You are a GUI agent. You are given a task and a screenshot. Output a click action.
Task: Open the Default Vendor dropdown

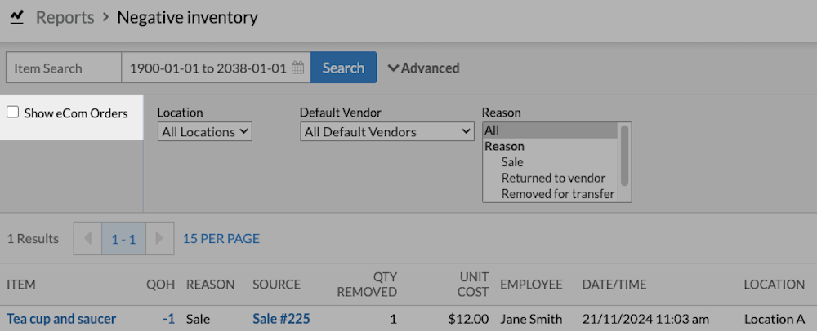(x=387, y=132)
